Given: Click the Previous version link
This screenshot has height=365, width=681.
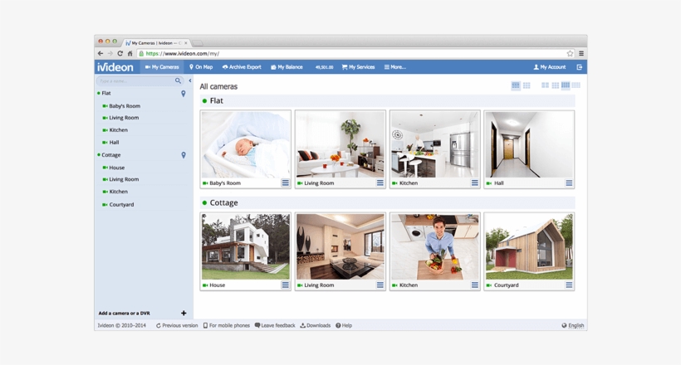Looking at the screenshot, I should coord(177,326).
